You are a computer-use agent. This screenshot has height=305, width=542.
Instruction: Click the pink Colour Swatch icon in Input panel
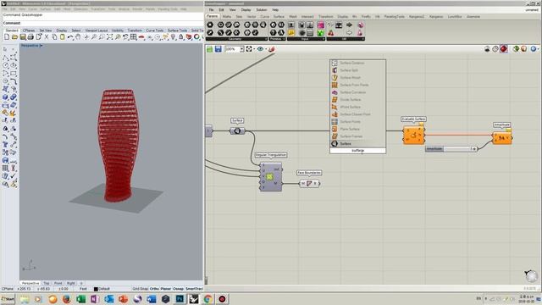(320, 25)
